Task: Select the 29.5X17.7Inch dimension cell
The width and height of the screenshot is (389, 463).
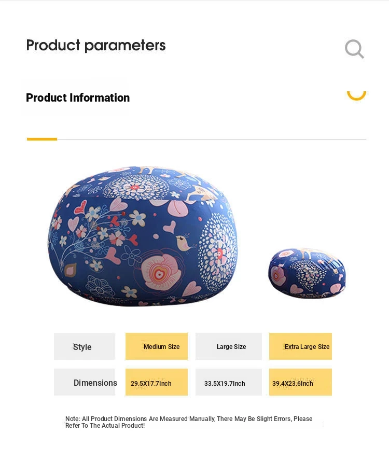Action: (x=157, y=383)
